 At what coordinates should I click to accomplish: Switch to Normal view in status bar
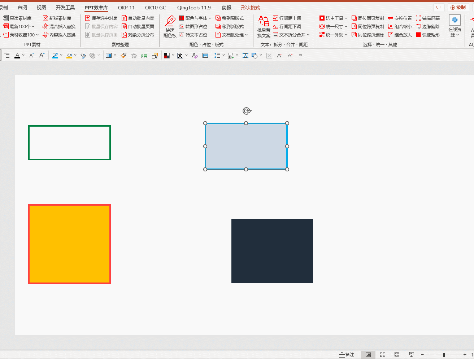click(368, 355)
